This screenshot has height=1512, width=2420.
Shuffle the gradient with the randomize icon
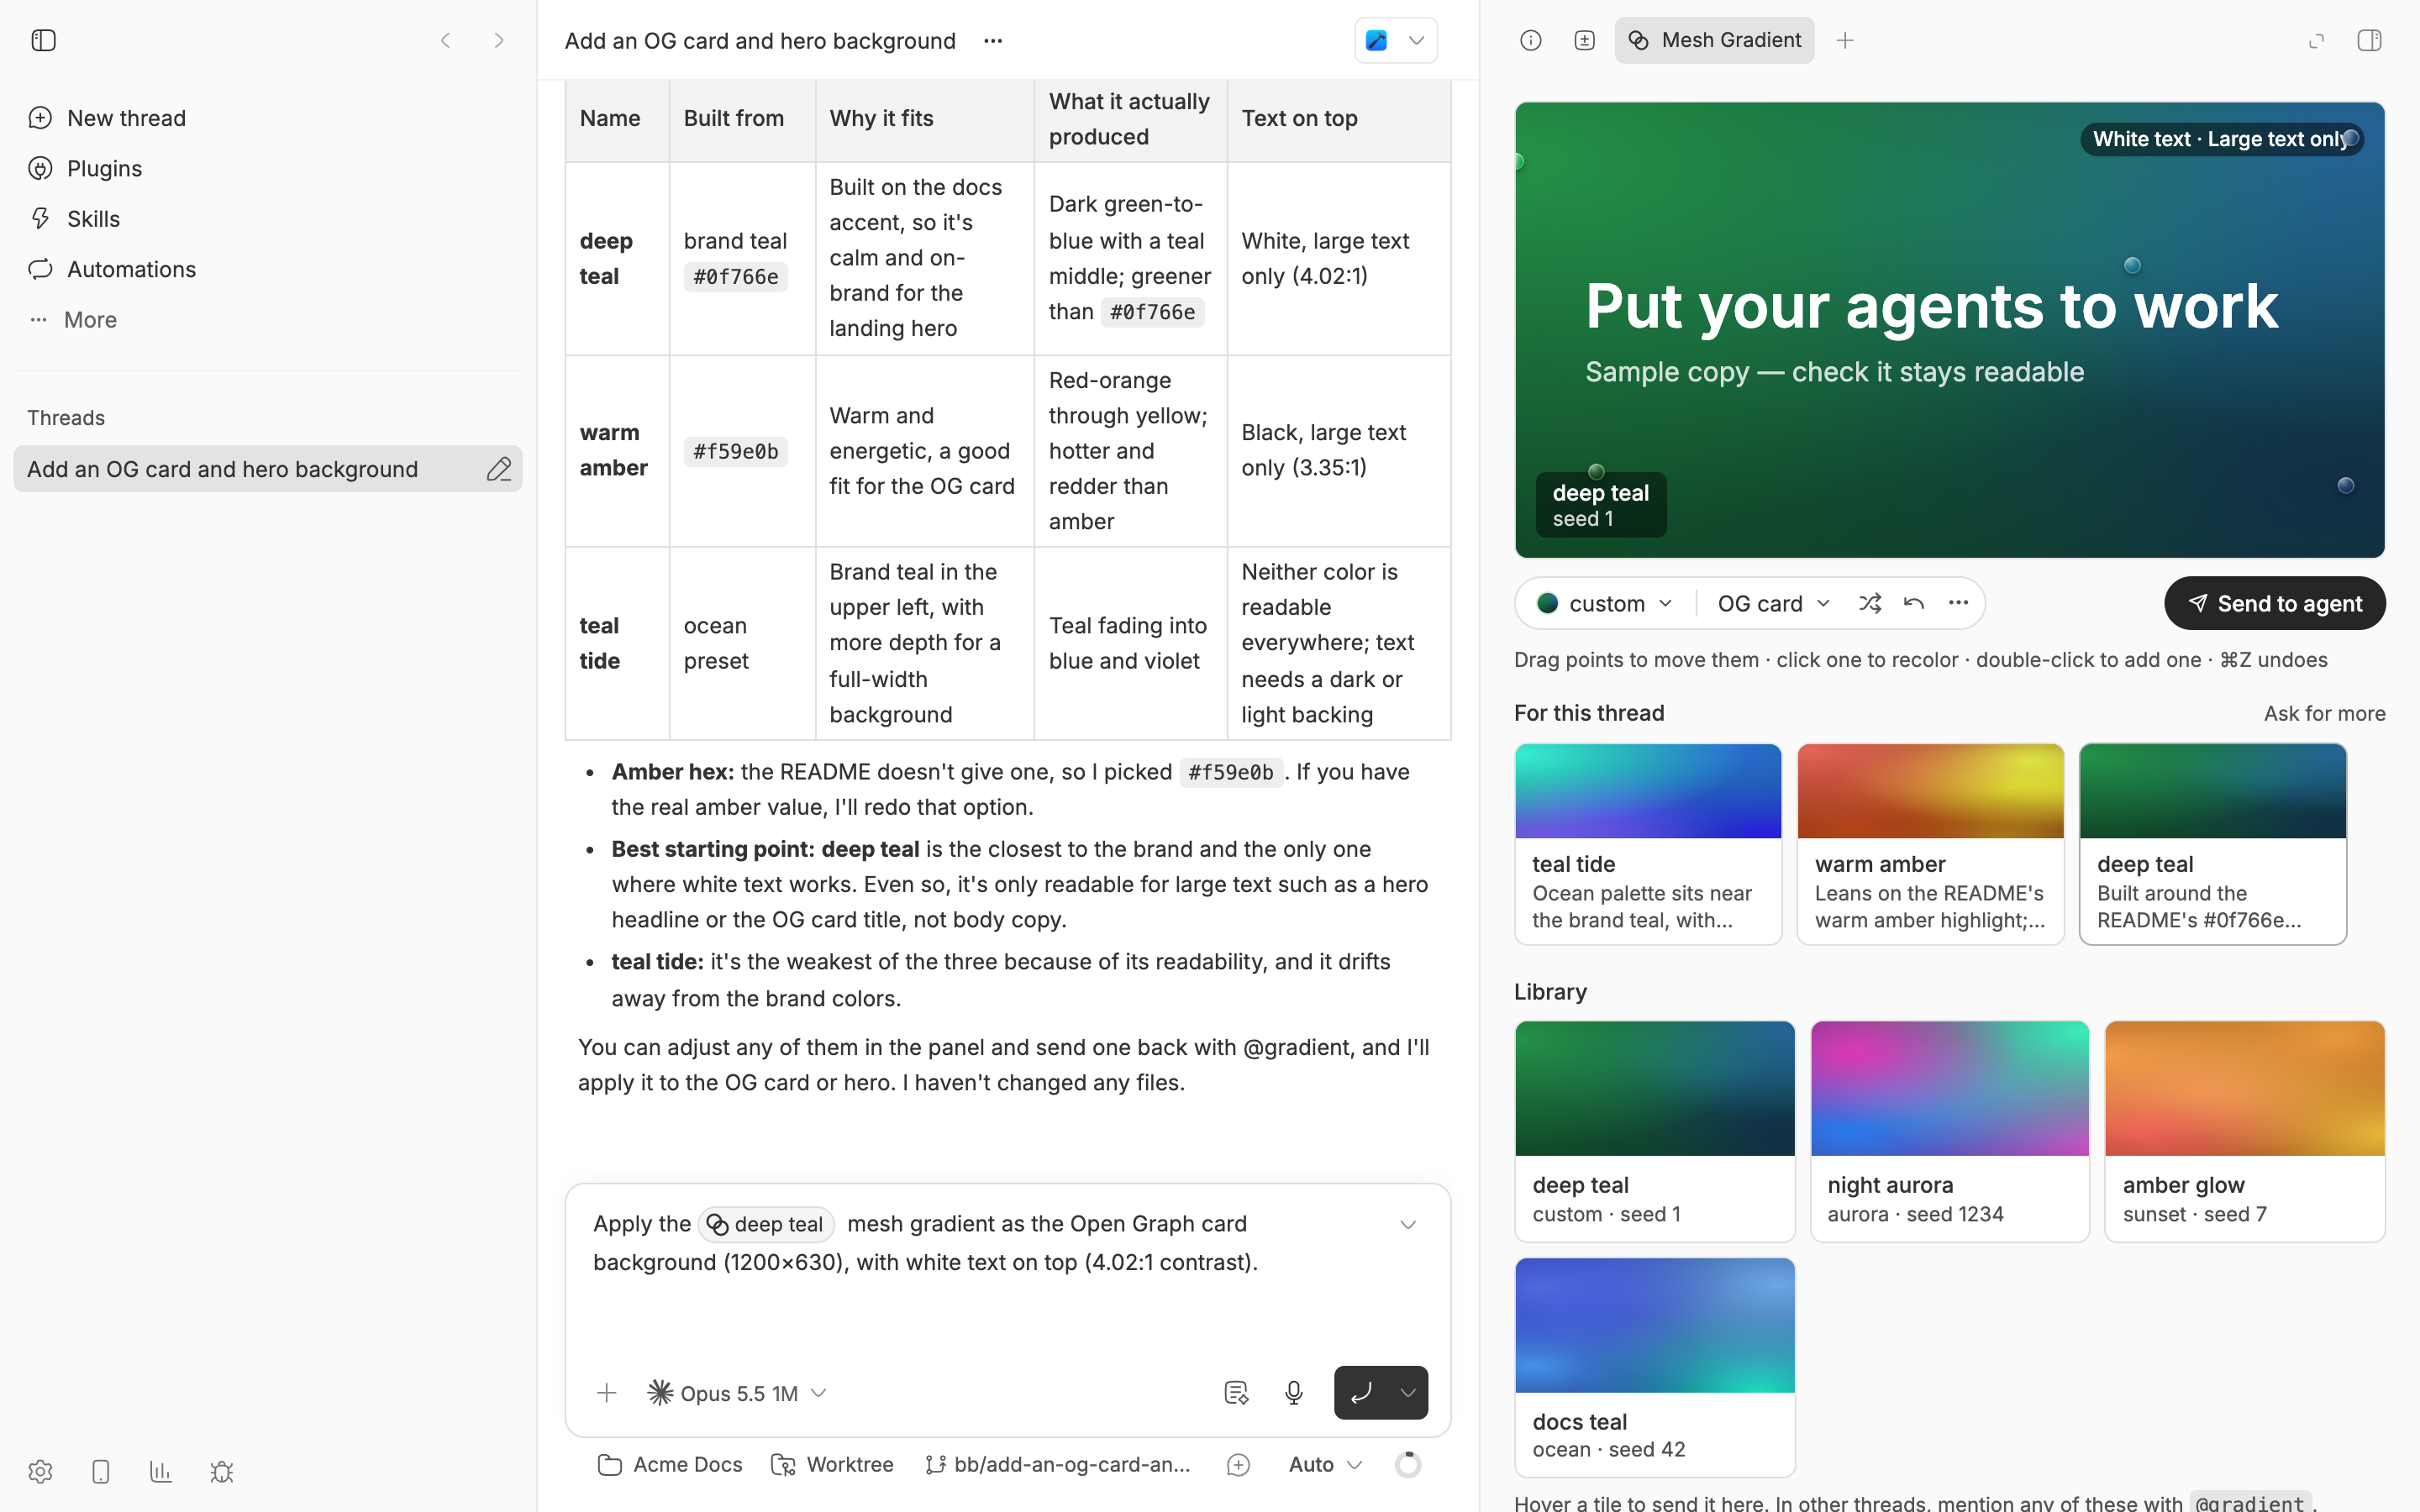point(1869,603)
